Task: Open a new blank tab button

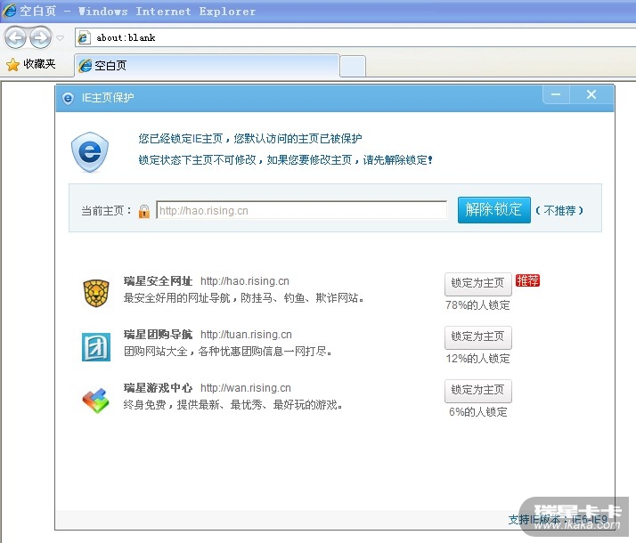Action: click(x=353, y=66)
